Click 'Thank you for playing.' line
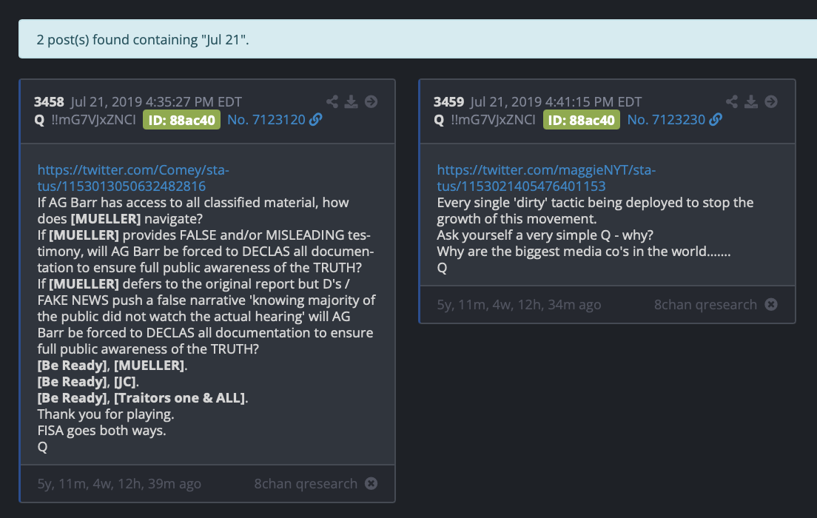 pos(106,414)
